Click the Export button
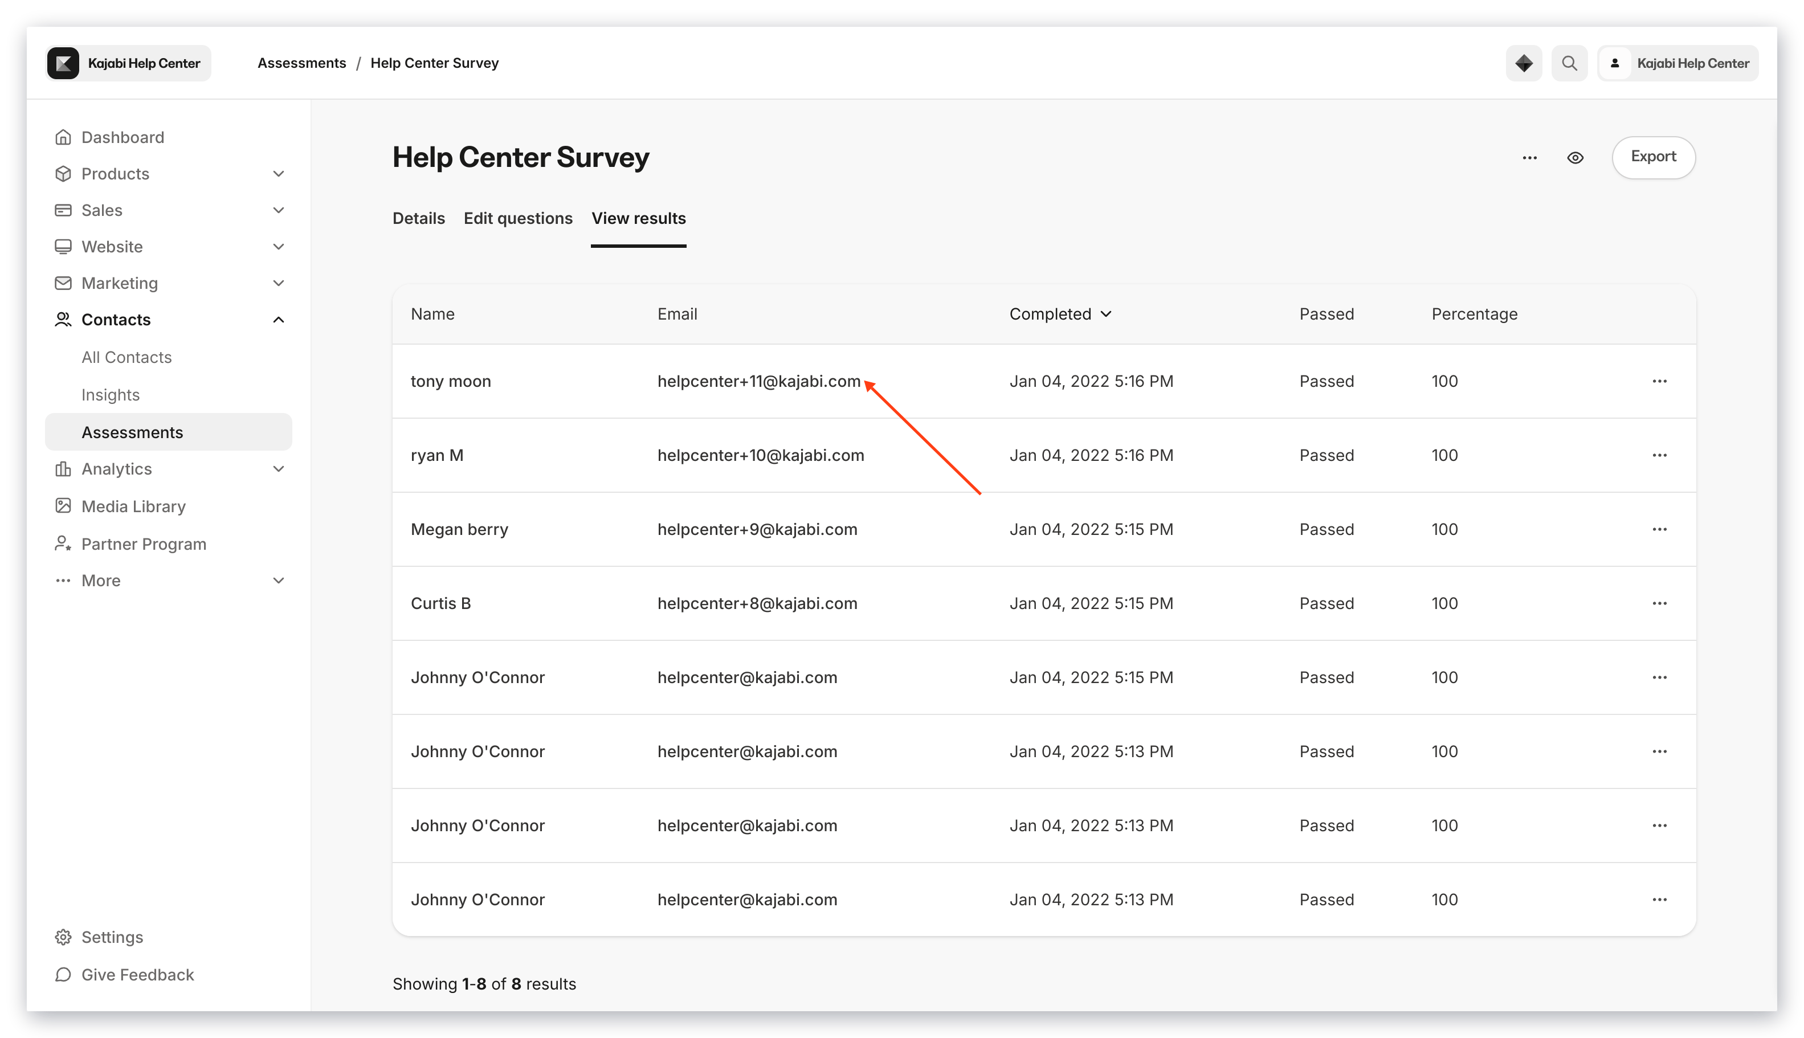 click(x=1653, y=157)
